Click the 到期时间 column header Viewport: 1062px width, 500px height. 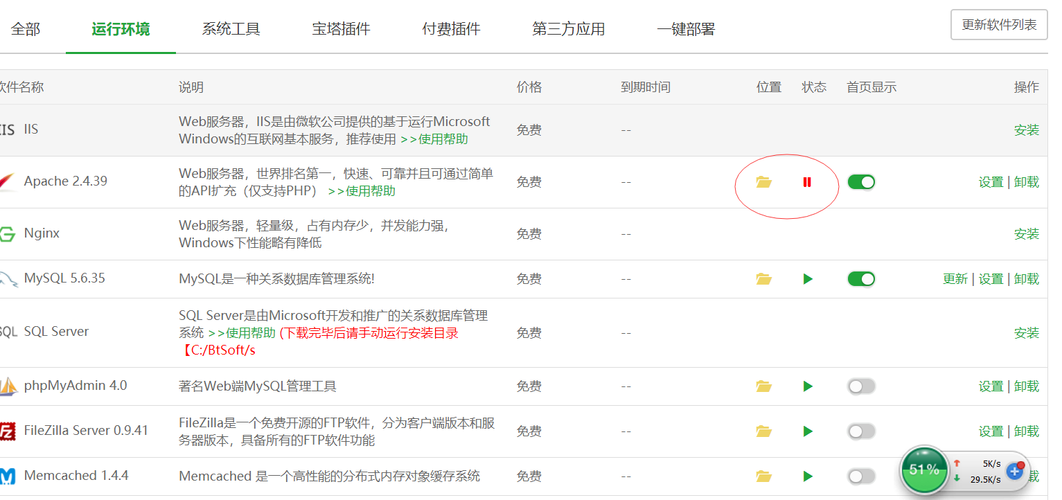[x=646, y=87]
